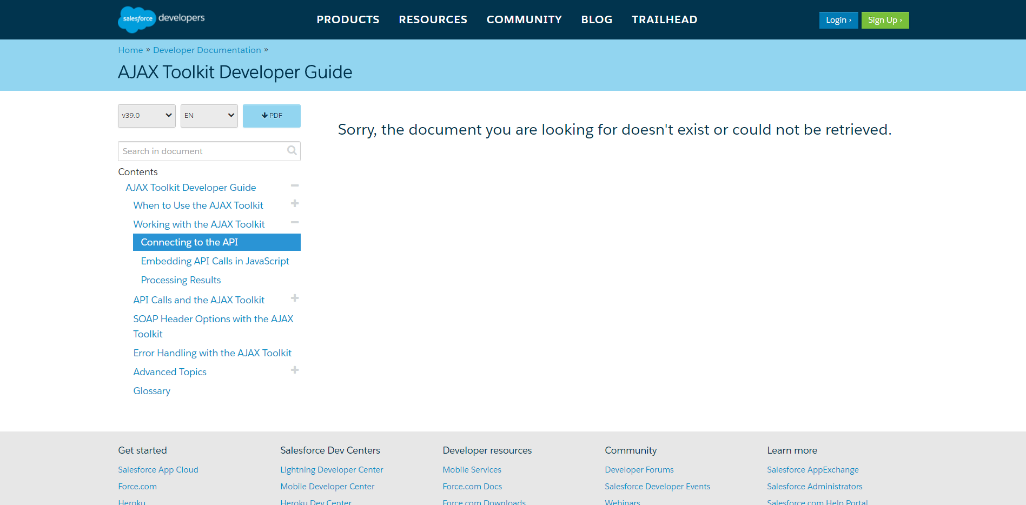Go to Home breadcrumb link
The image size is (1026, 505).
click(x=130, y=50)
